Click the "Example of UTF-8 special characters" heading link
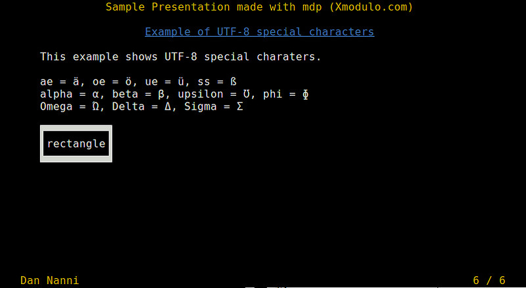The height and width of the screenshot is (288, 526). 259,31
